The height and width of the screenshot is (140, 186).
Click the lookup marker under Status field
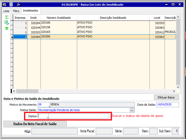(48, 118)
